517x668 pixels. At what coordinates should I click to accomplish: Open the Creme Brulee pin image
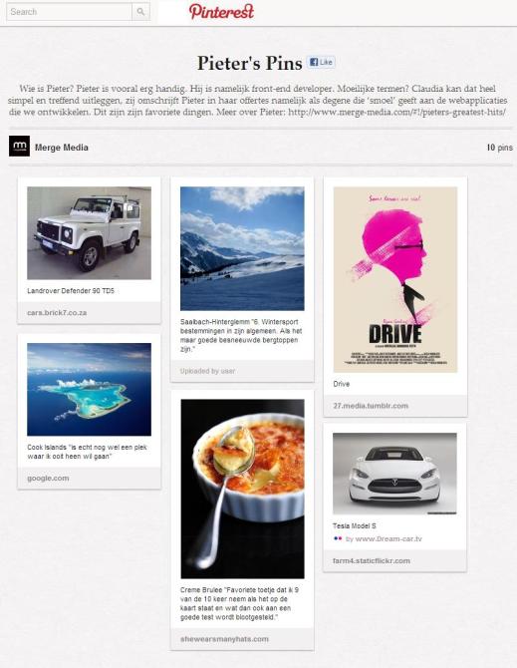coord(242,489)
